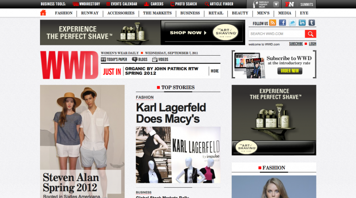
Task: Open the Beauty menu
Action: (240, 13)
